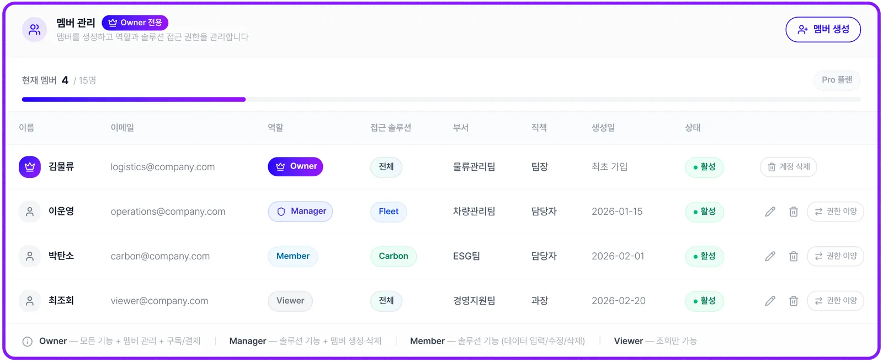
Task: Delete member 최조회 with trash icon
Action: click(794, 301)
